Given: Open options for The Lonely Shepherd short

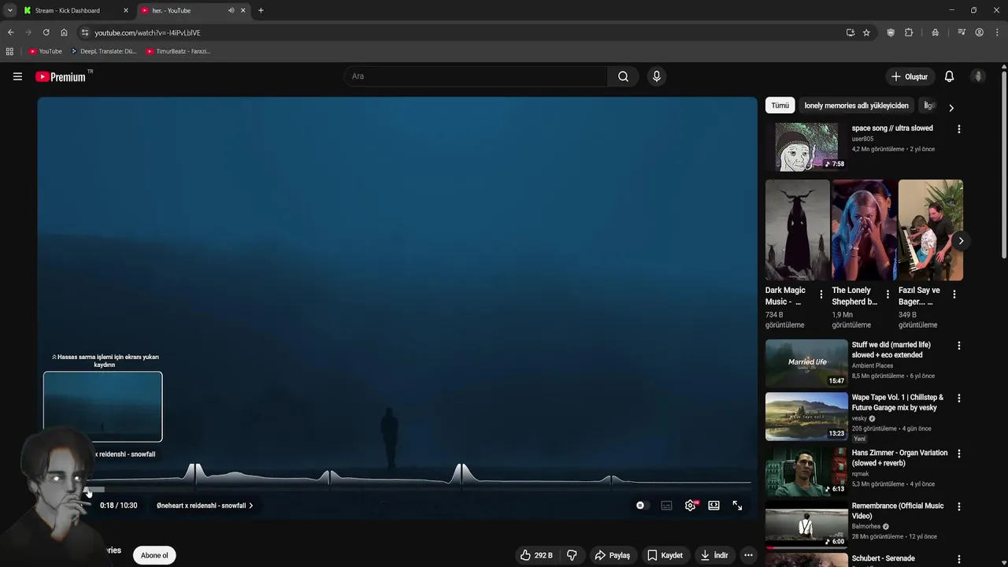Looking at the screenshot, I should click(888, 295).
